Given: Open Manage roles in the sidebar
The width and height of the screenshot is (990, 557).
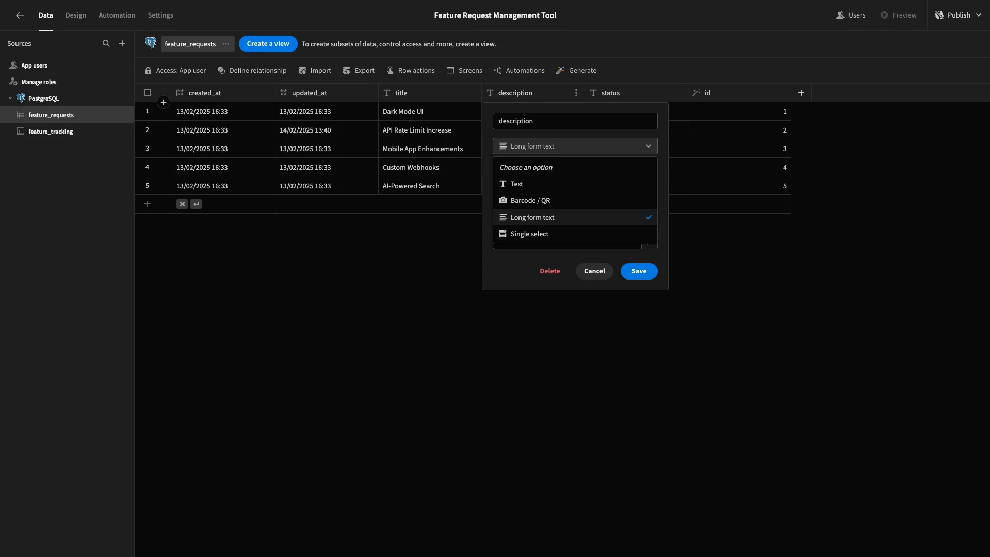Looking at the screenshot, I should pos(39,82).
